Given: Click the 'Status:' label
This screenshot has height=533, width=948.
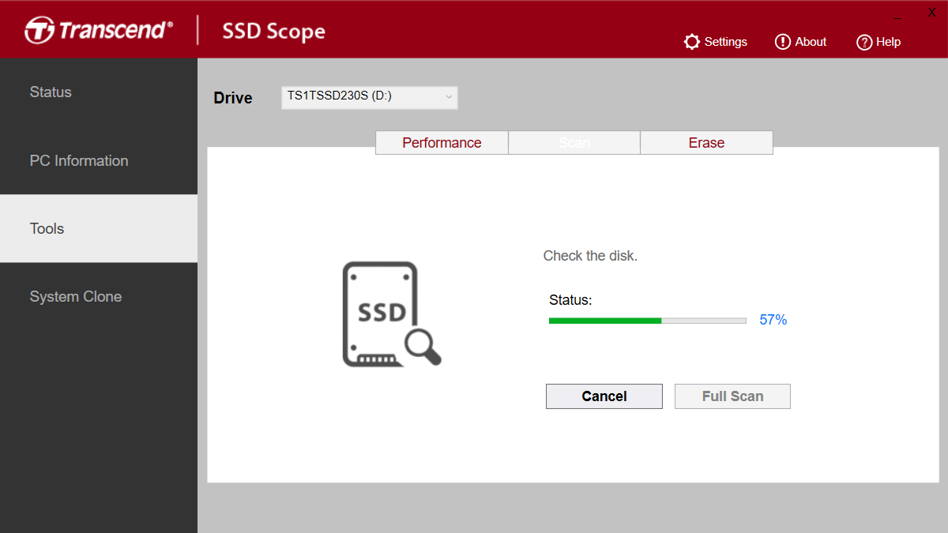Looking at the screenshot, I should click(x=570, y=300).
